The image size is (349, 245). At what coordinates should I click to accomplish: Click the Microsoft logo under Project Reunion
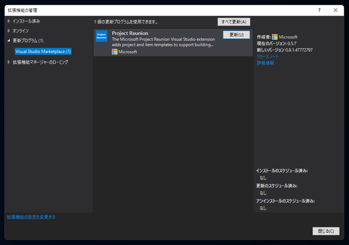115,52
